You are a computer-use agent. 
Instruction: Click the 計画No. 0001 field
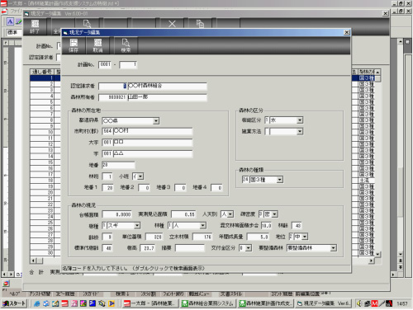pyautogui.click(x=105, y=64)
